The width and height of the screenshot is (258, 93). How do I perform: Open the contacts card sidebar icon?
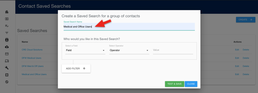click(7, 40)
